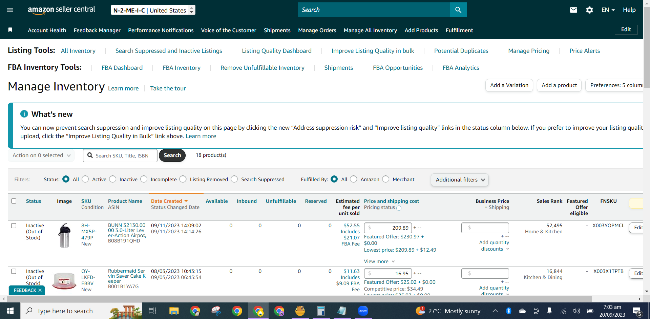Viewport: 650px width, 319px height.
Task: Click the microphone tray icon
Action: click(549, 311)
